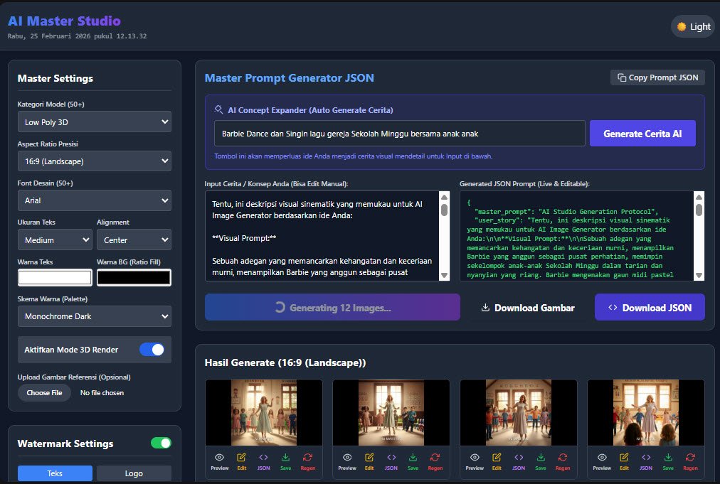Regenerate the third generated image

(x=563, y=461)
